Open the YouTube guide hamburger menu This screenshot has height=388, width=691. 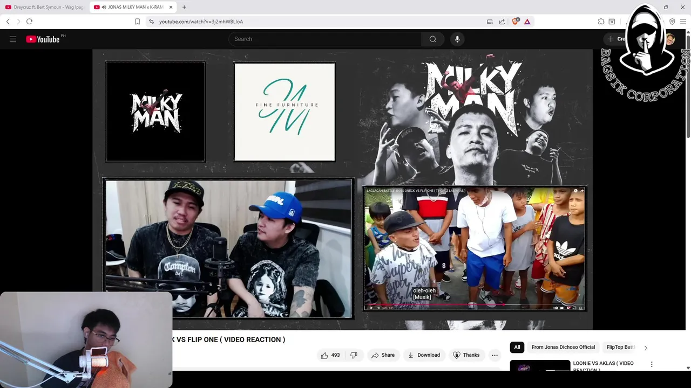(x=13, y=39)
